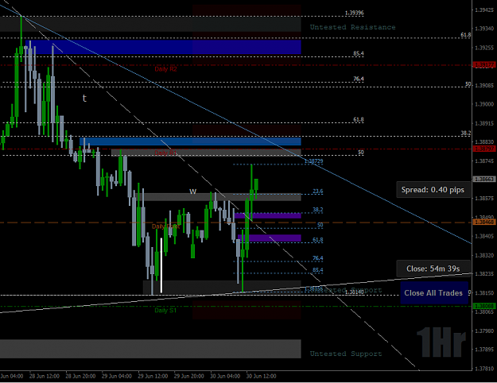Click the 29 Jun 20:00 time label
This screenshot has width=497, height=383.
(189, 376)
